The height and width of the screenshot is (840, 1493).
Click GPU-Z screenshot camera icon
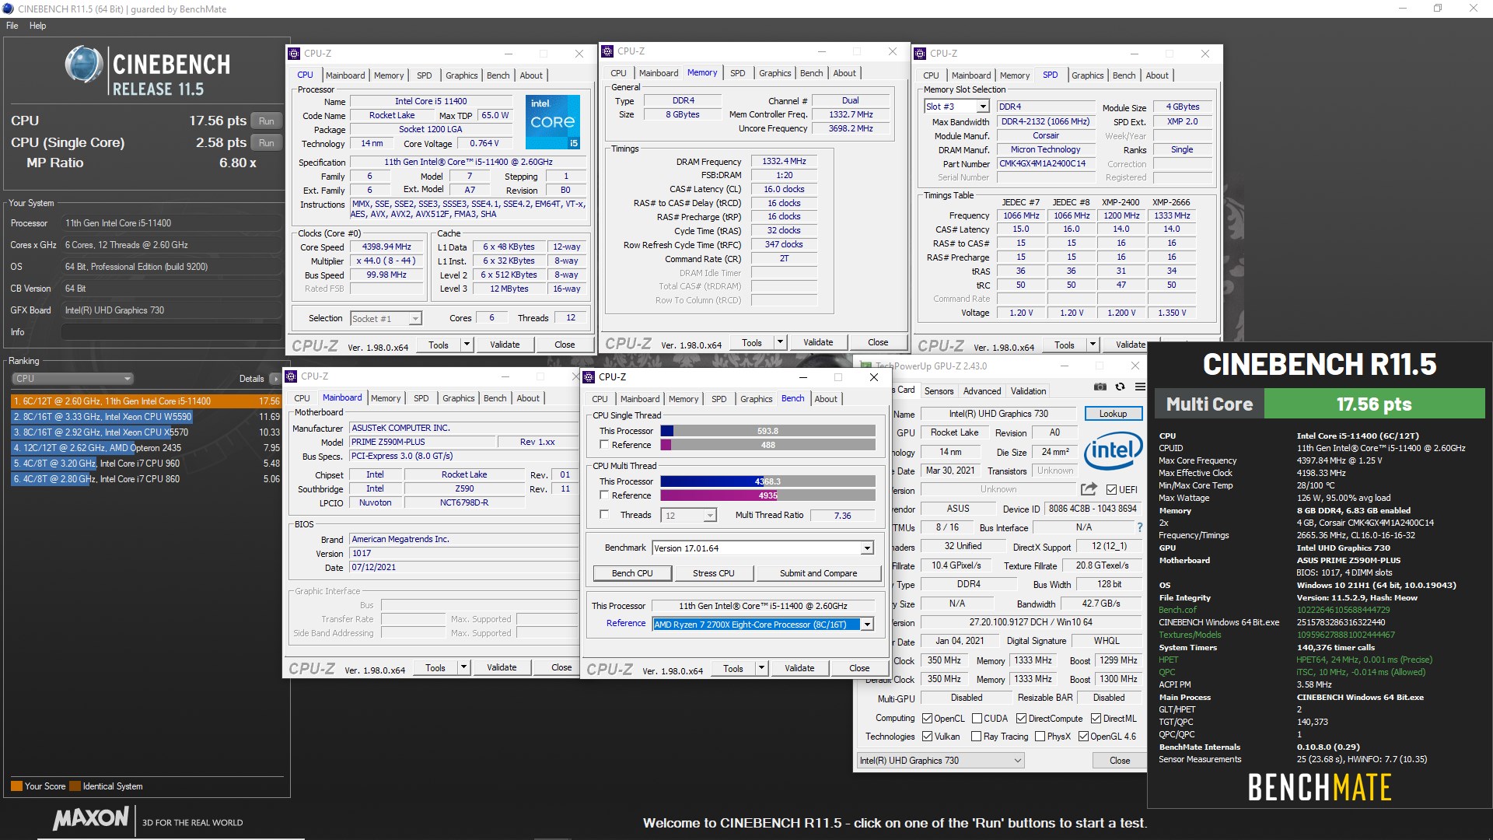[1100, 387]
